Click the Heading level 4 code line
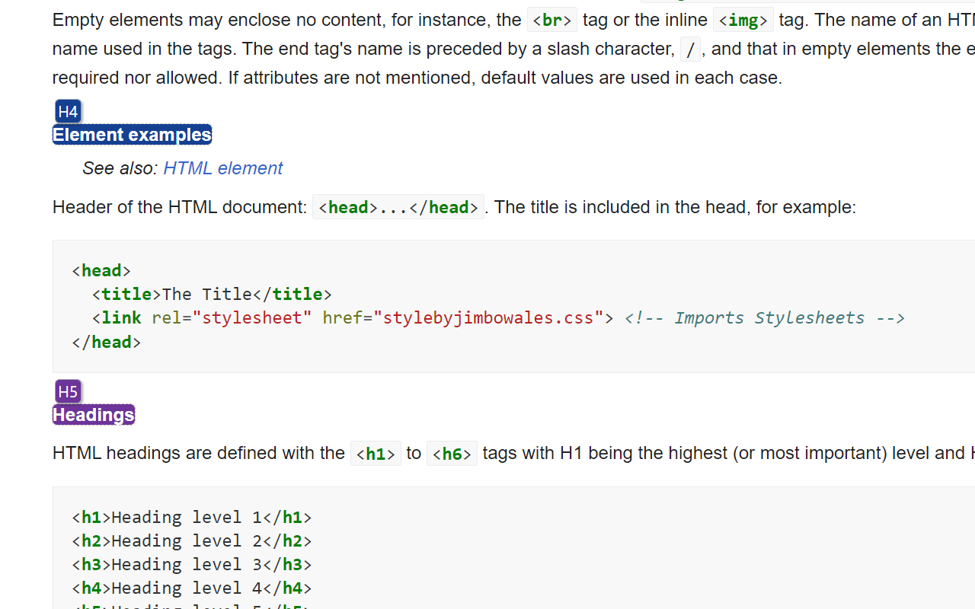The height and width of the screenshot is (609, 975). pyautogui.click(x=190, y=588)
